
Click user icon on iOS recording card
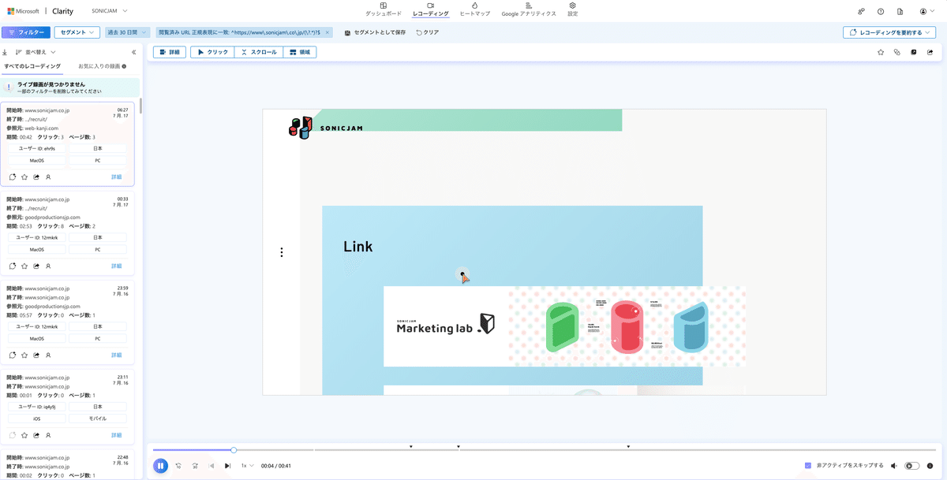tap(48, 435)
